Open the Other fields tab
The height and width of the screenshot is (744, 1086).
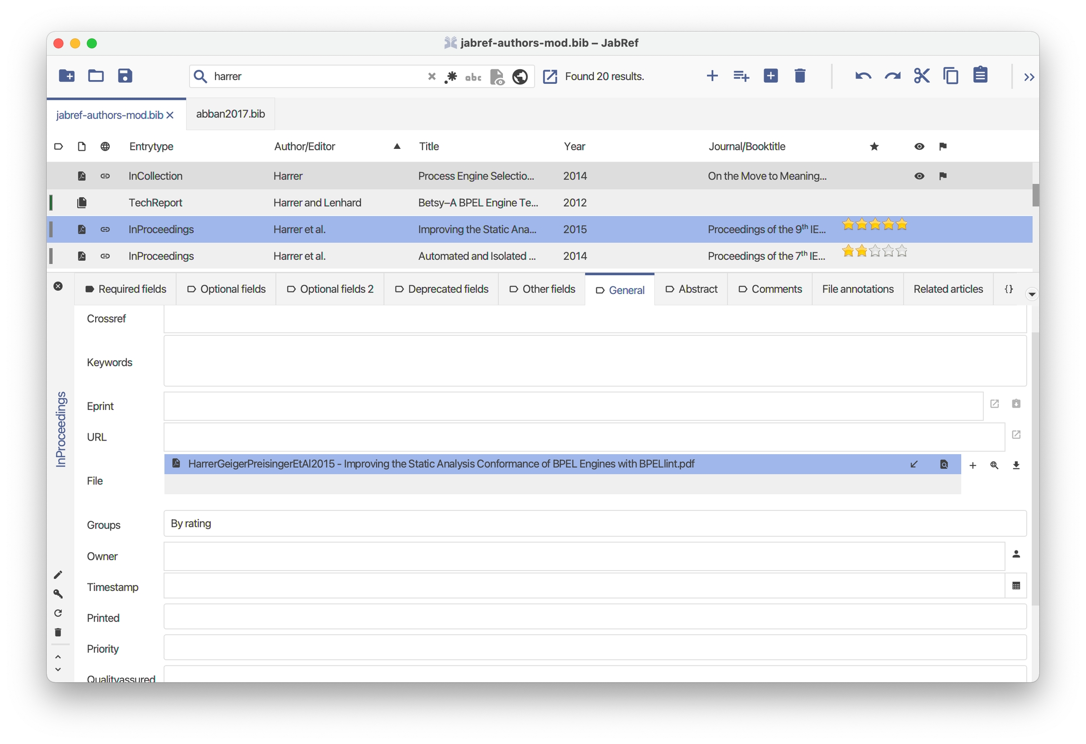point(542,289)
